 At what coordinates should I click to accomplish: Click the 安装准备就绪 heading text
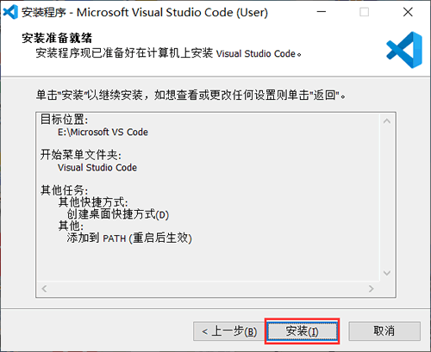click(57, 38)
